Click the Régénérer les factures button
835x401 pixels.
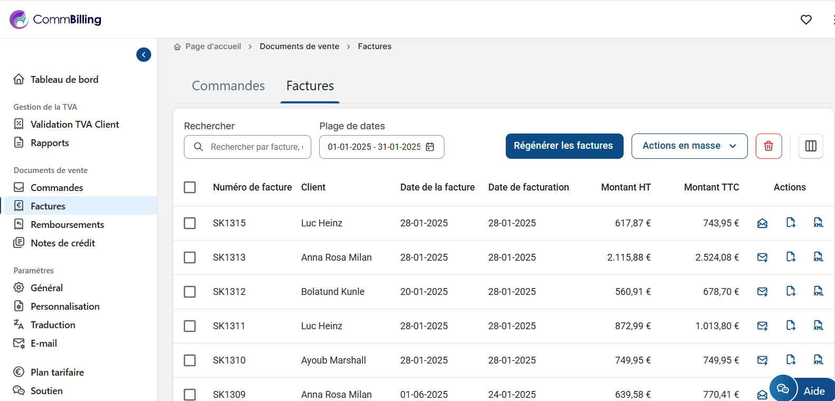[564, 146]
